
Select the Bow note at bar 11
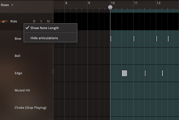point(134,39)
